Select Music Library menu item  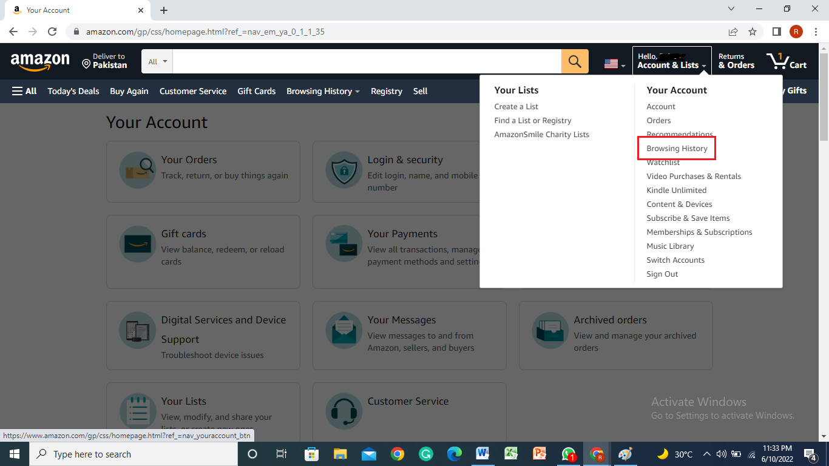[x=670, y=246]
